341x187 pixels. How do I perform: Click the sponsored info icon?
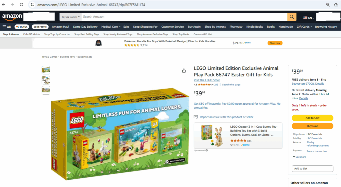click(206, 150)
